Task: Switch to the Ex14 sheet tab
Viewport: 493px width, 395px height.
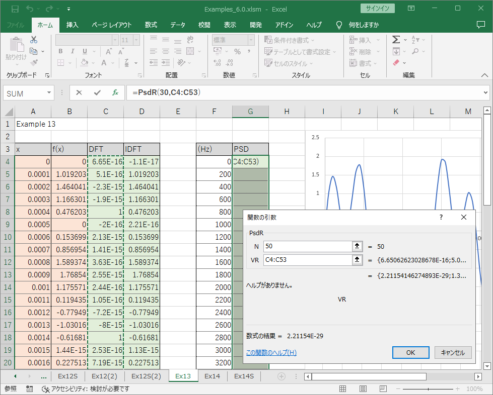Action: click(213, 376)
